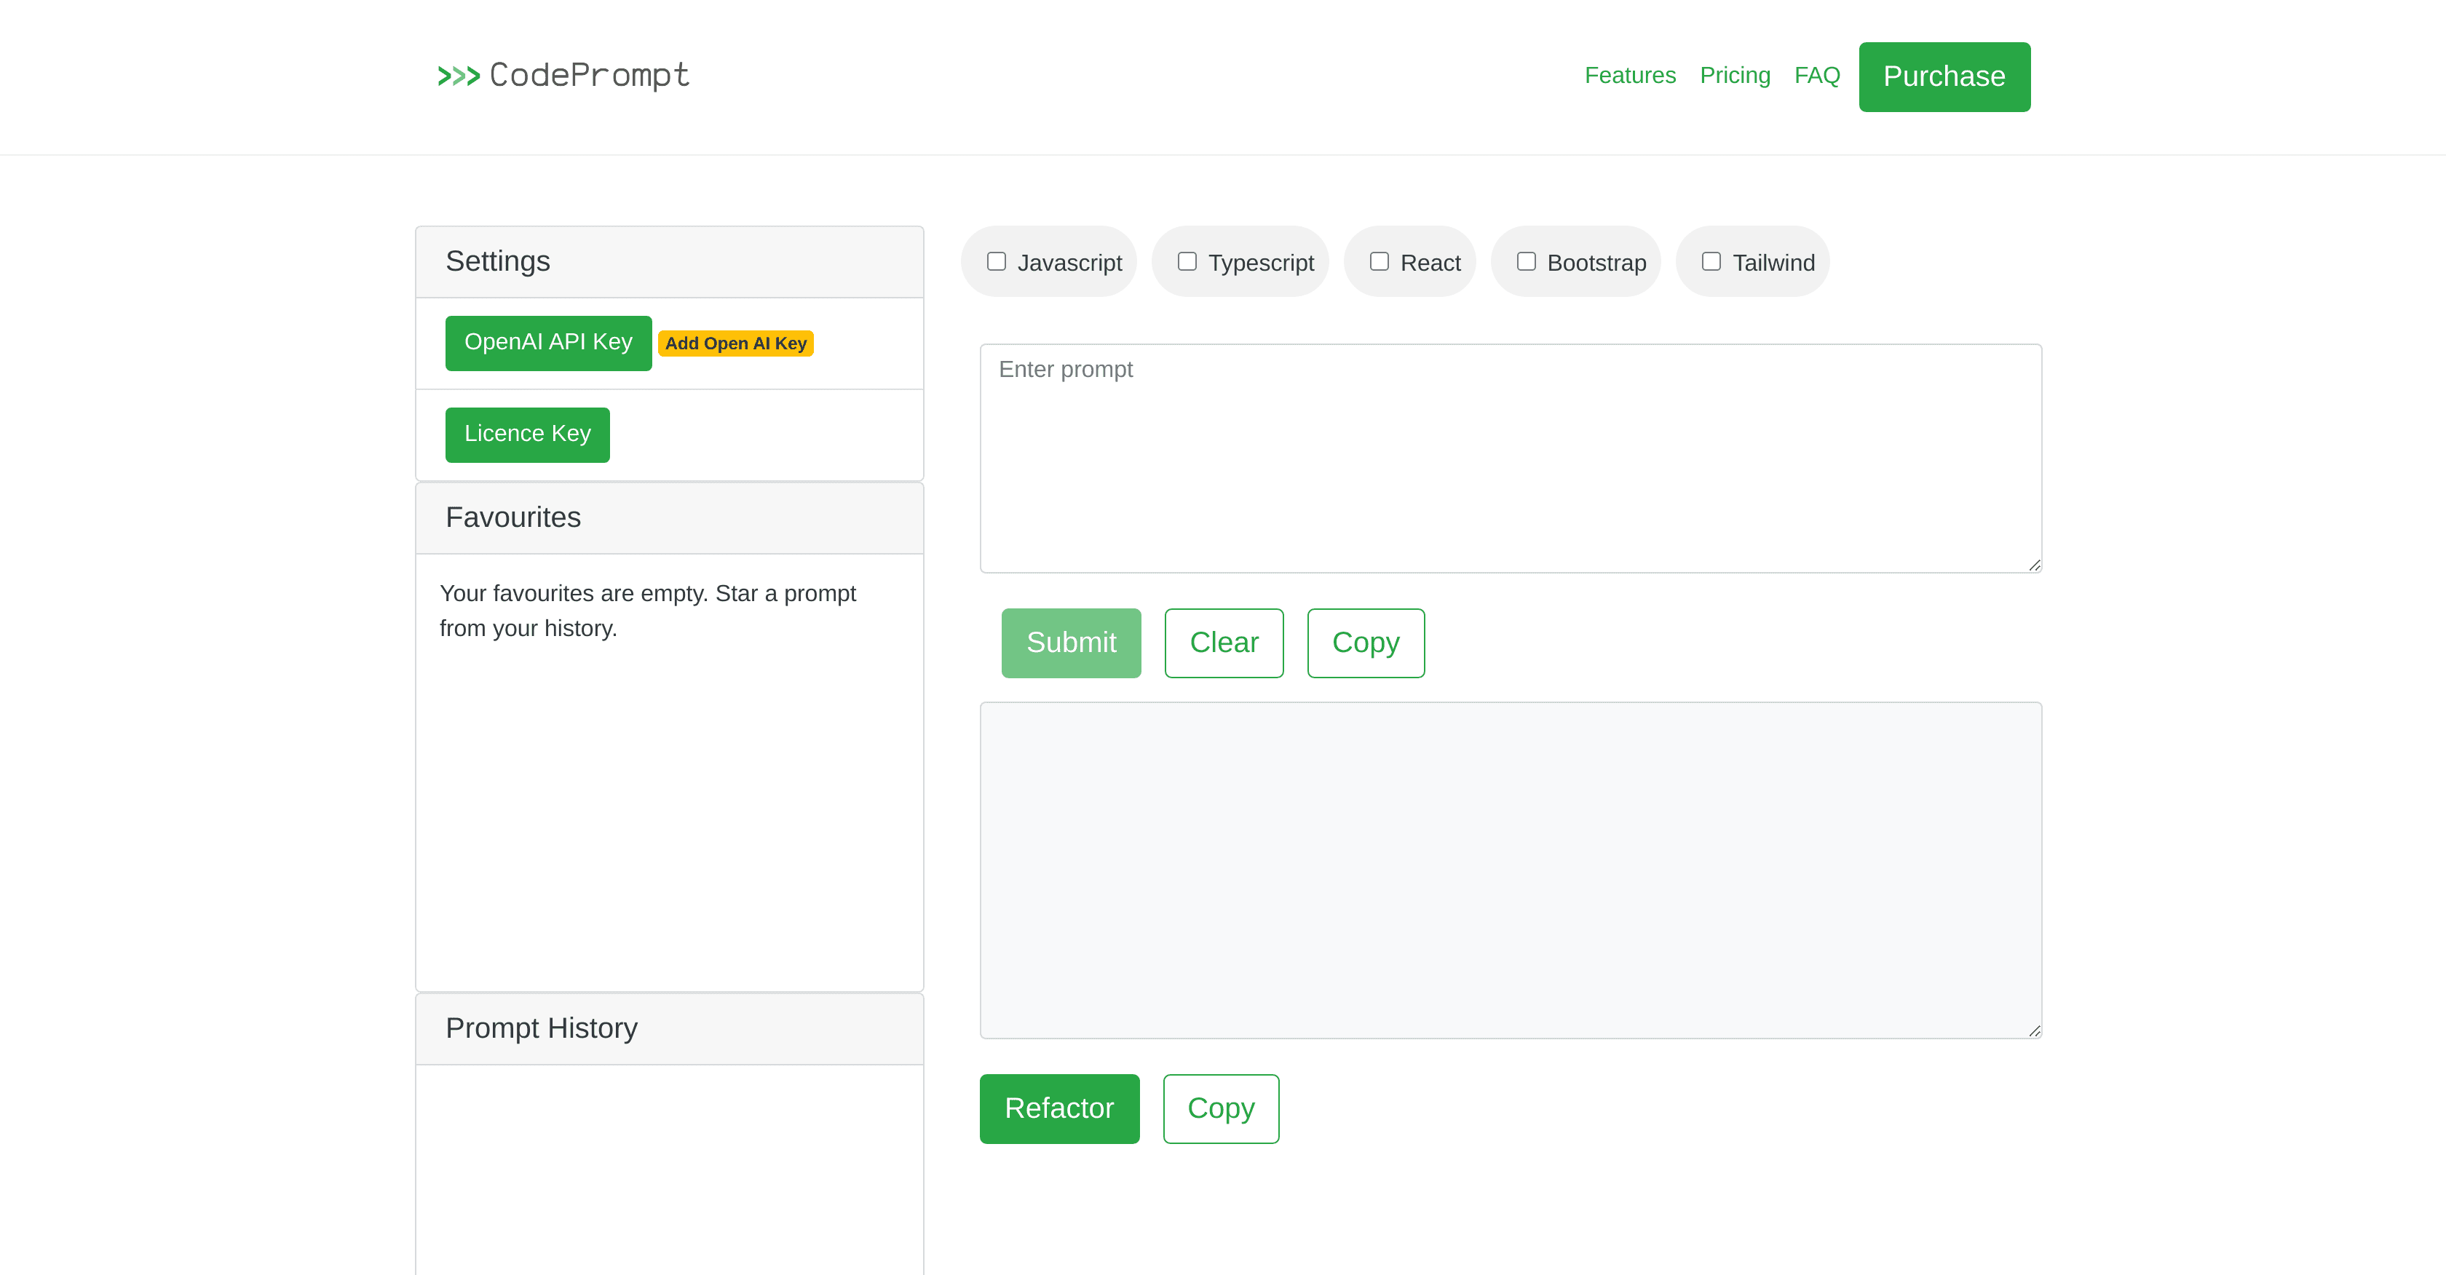Tick the Javascript checkbox
This screenshot has width=2446, height=1275.
tap(996, 261)
